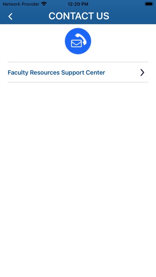Screen dimensions: 156x277
Task: Click the envelope symbol inside the contact circle
Action: pos(76,43)
